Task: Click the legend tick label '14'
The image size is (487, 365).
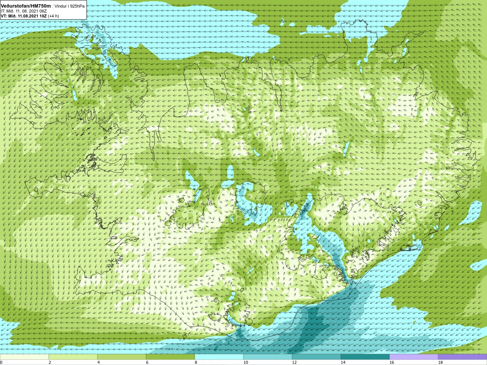Action: 343,362
